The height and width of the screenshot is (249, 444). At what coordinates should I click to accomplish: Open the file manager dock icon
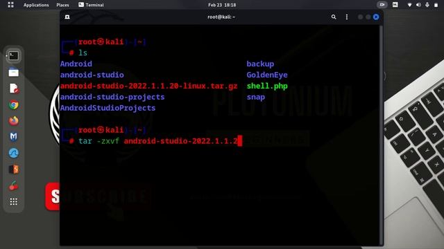[13, 72]
